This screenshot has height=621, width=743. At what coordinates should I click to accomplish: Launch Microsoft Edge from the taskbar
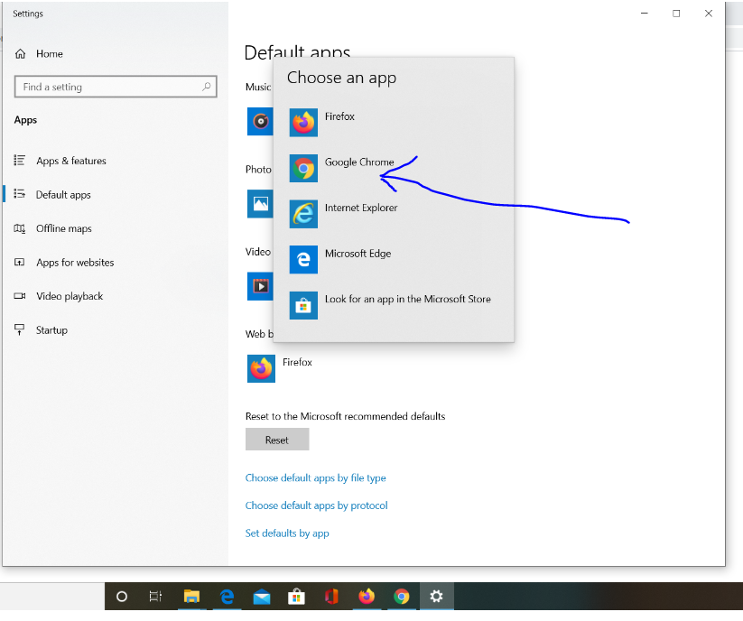227,597
